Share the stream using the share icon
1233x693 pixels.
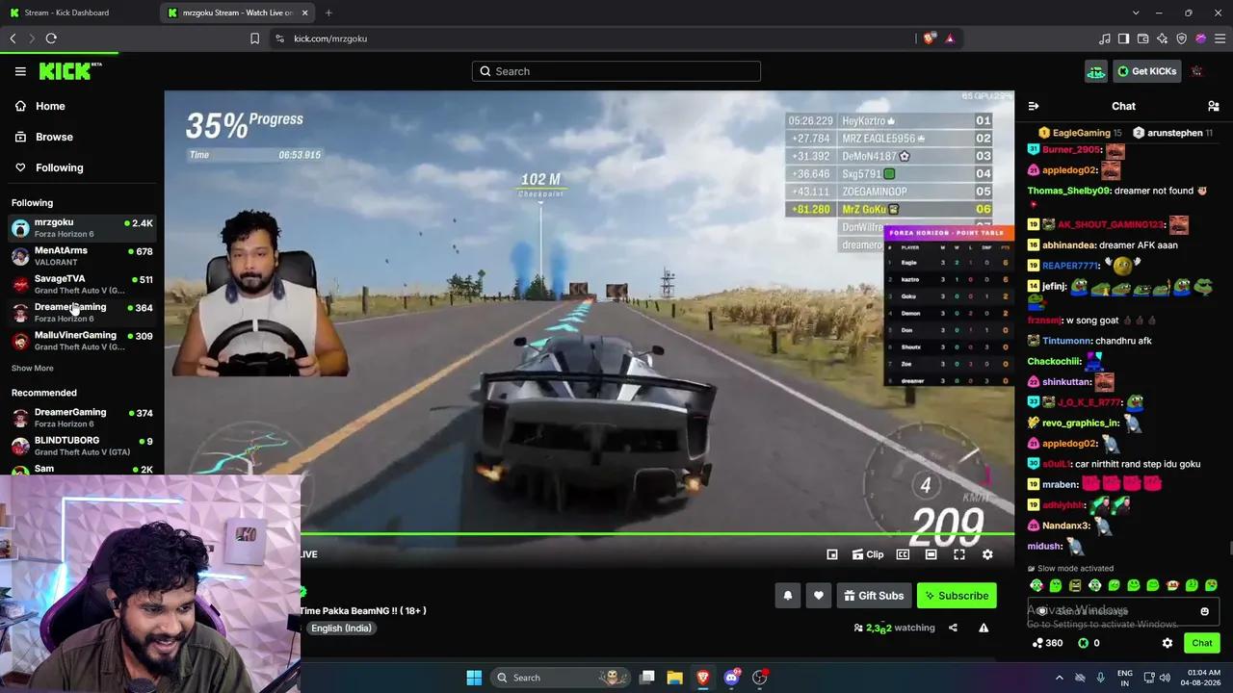pyautogui.click(x=953, y=628)
